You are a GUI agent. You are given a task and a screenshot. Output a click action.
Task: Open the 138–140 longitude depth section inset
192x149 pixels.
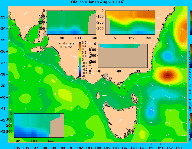pyautogui.click(x=71, y=23)
